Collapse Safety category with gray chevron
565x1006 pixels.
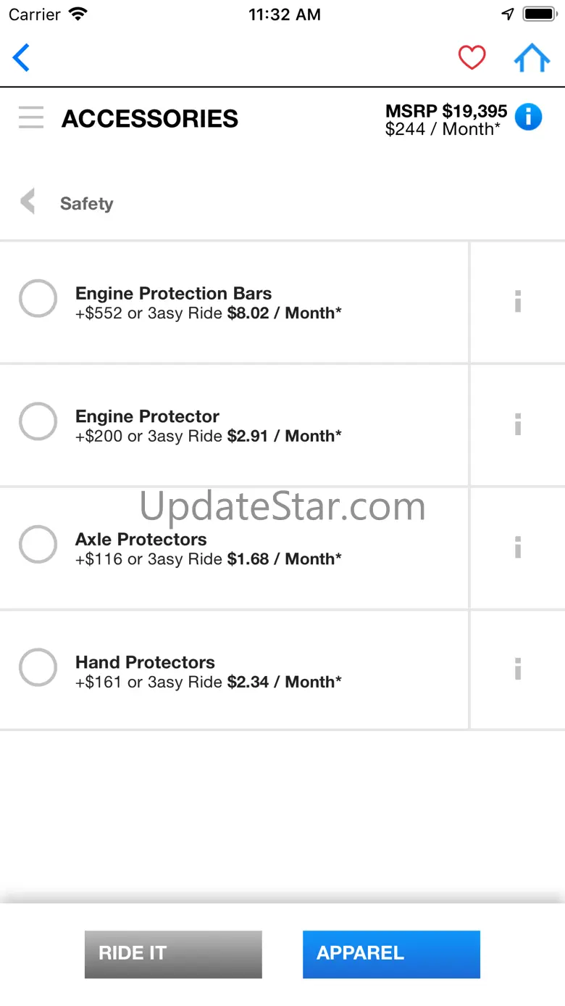click(x=28, y=202)
